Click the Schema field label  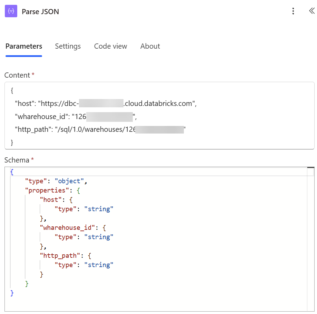pyautogui.click(x=17, y=160)
